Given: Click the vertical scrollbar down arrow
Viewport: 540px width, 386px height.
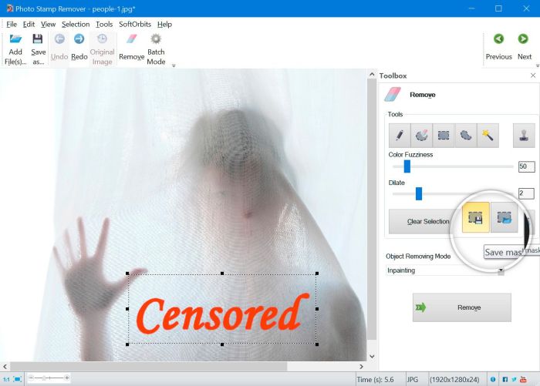Looking at the screenshot, I should click(372, 357).
